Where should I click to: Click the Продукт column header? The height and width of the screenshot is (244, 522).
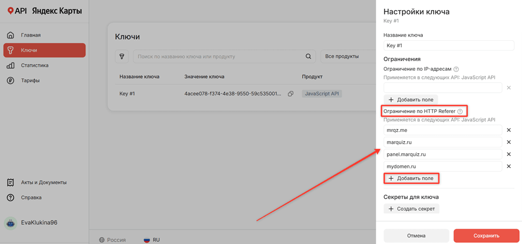pos(312,77)
